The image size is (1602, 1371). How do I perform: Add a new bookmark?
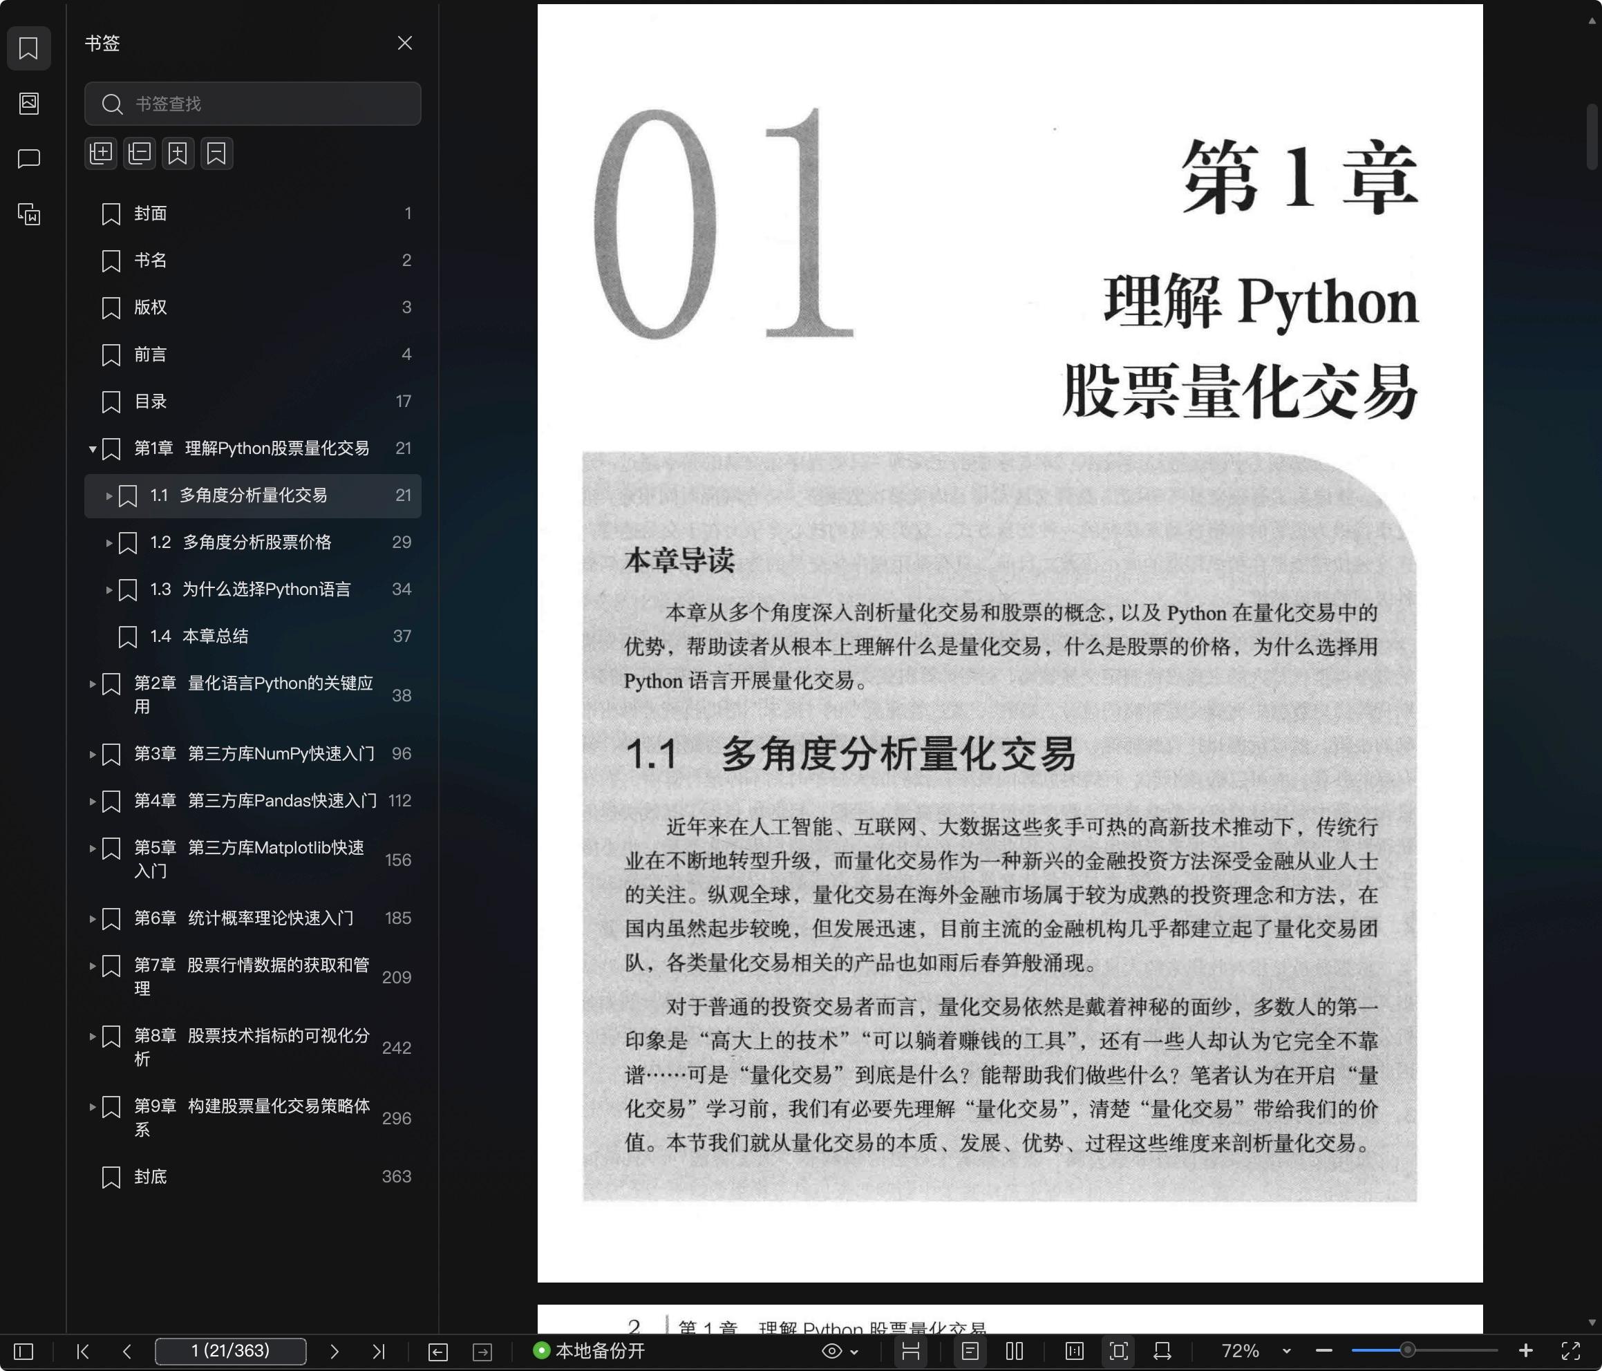pyautogui.click(x=178, y=153)
